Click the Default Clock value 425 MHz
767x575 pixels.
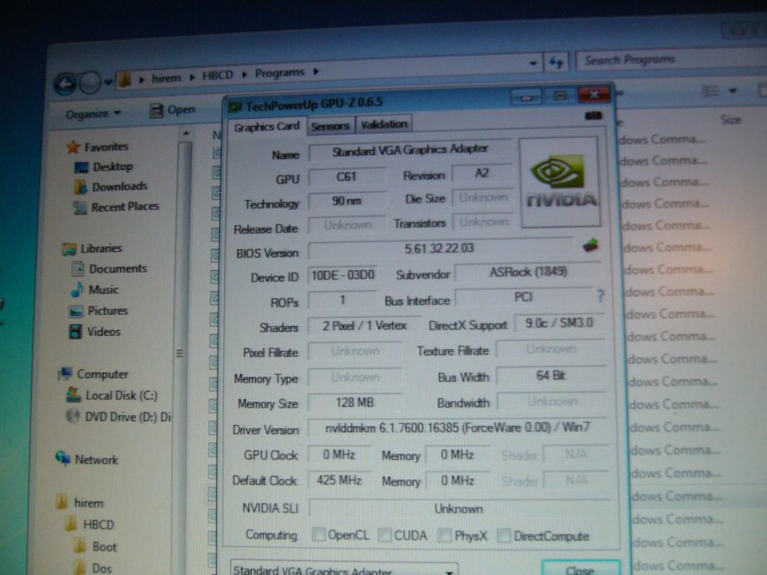click(339, 480)
